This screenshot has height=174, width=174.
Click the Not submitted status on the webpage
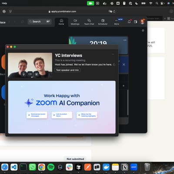[75, 159]
